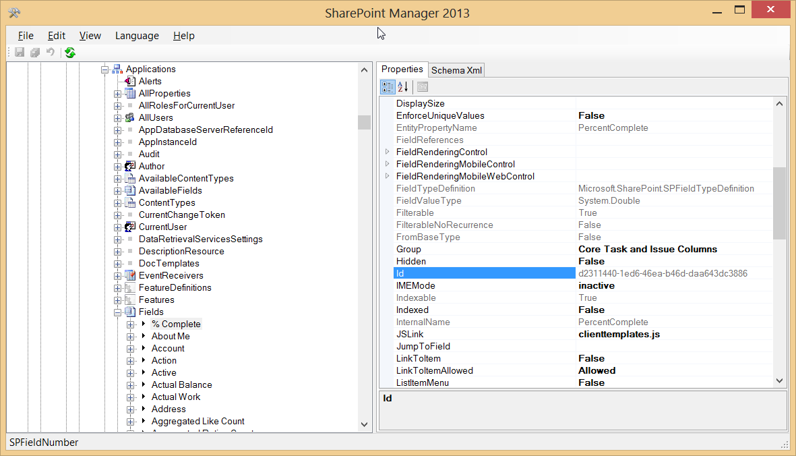Select the AppDatabaseServerReferenceId tree item
The height and width of the screenshot is (456, 796).
[206, 130]
